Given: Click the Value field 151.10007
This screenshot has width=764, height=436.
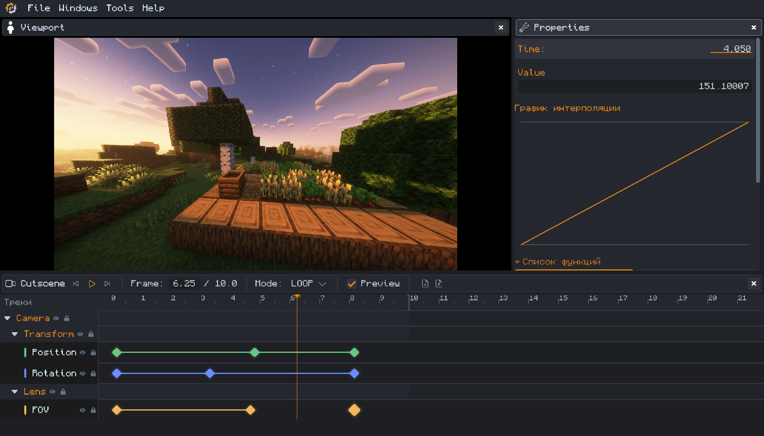Looking at the screenshot, I should tap(635, 86).
